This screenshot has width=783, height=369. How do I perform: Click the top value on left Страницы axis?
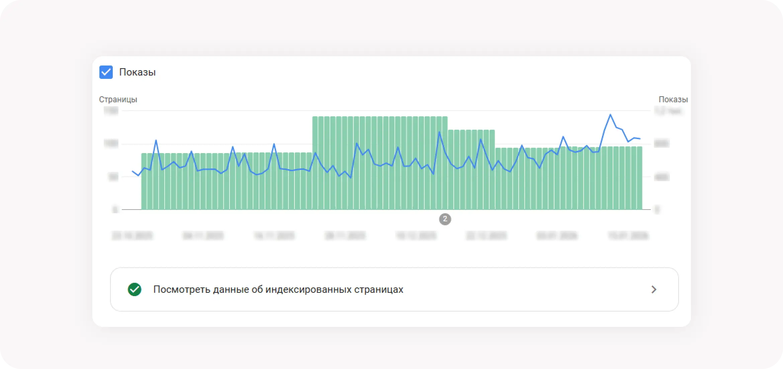click(111, 111)
